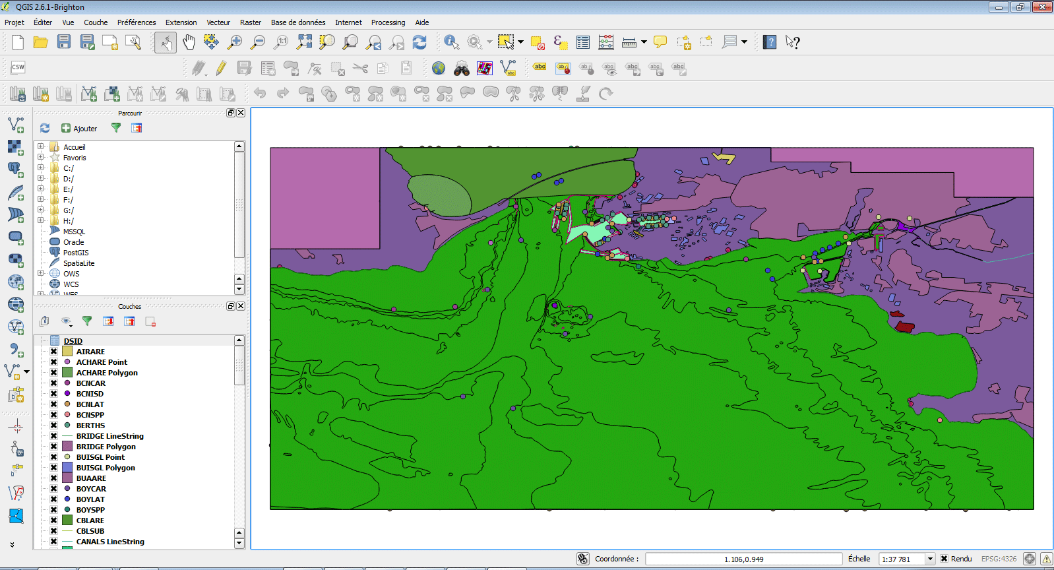This screenshot has width=1054, height=570.
Task: Toggle visibility of AIRARE layer
Action: 54,352
